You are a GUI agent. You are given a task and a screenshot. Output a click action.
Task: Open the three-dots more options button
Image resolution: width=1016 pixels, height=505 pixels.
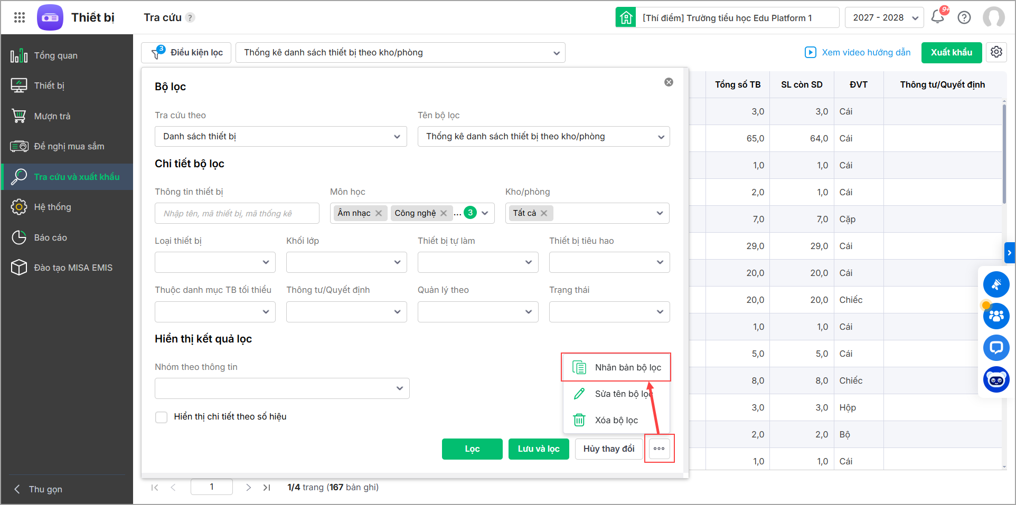pyautogui.click(x=659, y=449)
